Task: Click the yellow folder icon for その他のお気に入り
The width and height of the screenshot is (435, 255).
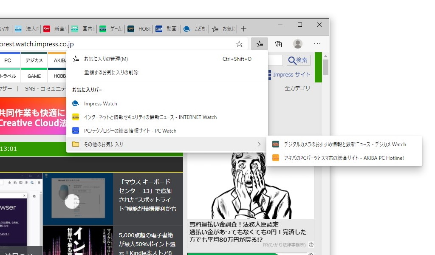Action: point(76,144)
